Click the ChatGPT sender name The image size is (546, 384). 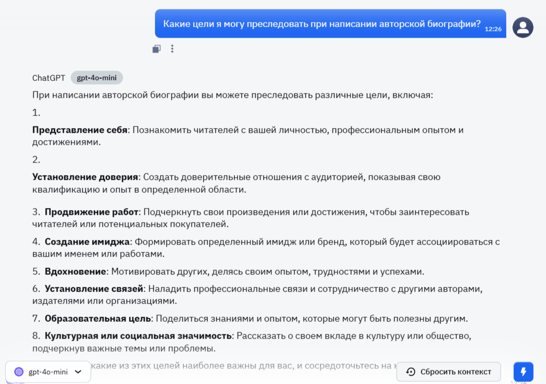click(x=48, y=78)
